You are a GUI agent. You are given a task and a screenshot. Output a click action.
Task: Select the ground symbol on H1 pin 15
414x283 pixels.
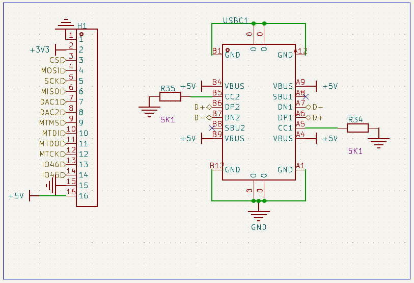(51, 186)
